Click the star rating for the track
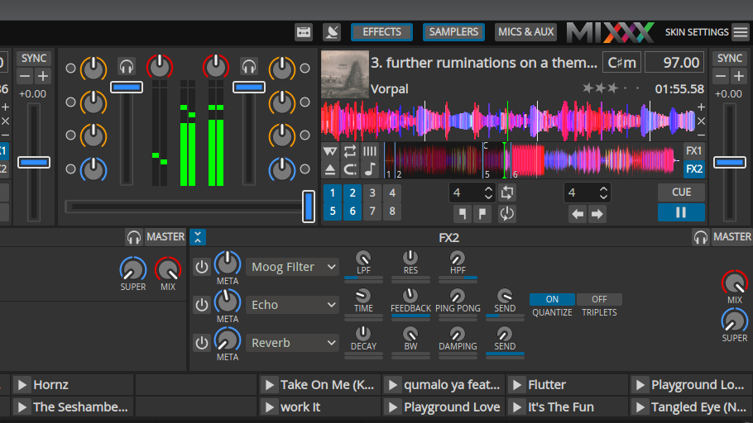The image size is (753, 423). click(612, 88)
